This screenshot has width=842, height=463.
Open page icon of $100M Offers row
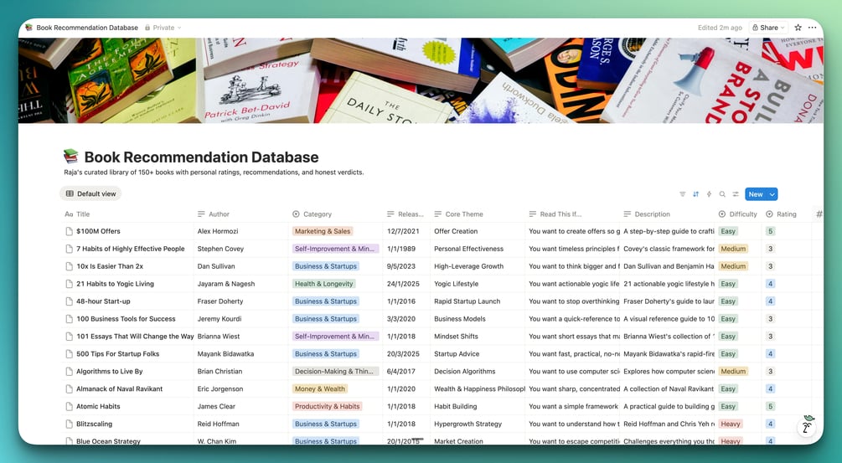pyautogui.click(x=69, y=231)
